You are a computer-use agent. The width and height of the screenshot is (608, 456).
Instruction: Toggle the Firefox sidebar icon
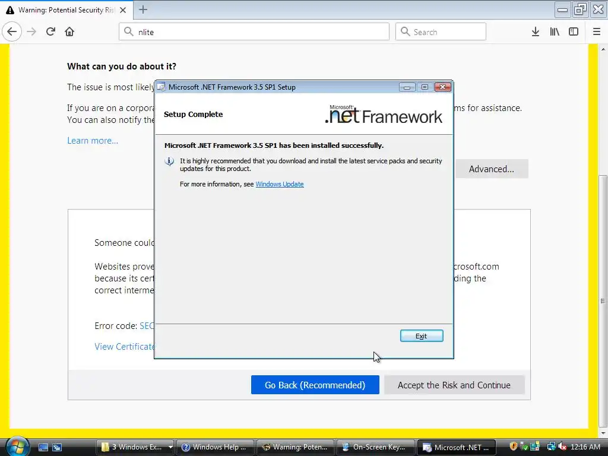[574, 31]
